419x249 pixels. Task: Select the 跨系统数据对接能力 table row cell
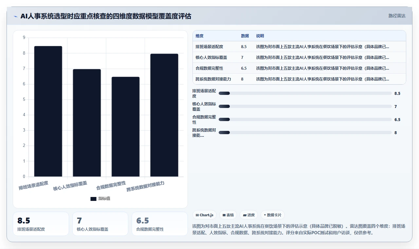(213, 79)
